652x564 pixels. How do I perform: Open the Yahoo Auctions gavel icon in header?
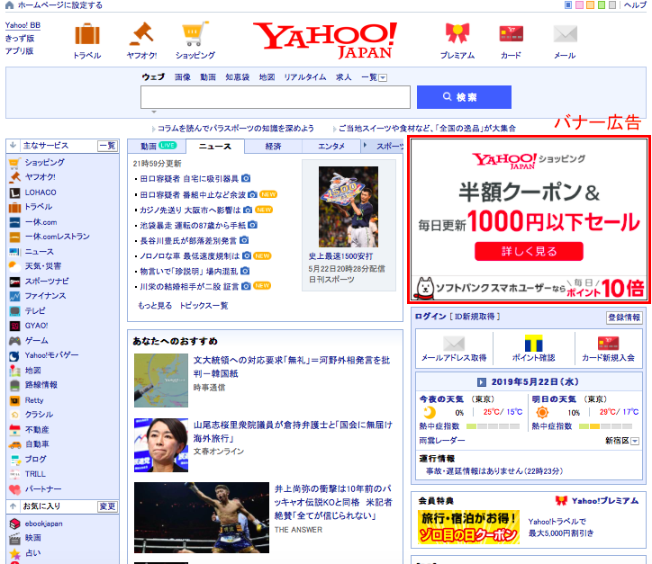[x=141, y=34]
